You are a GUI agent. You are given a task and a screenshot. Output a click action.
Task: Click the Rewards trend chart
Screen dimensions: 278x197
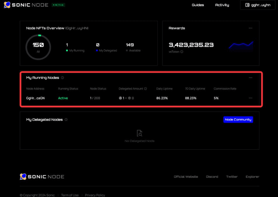pyautogui.click(x=241, y=46)
